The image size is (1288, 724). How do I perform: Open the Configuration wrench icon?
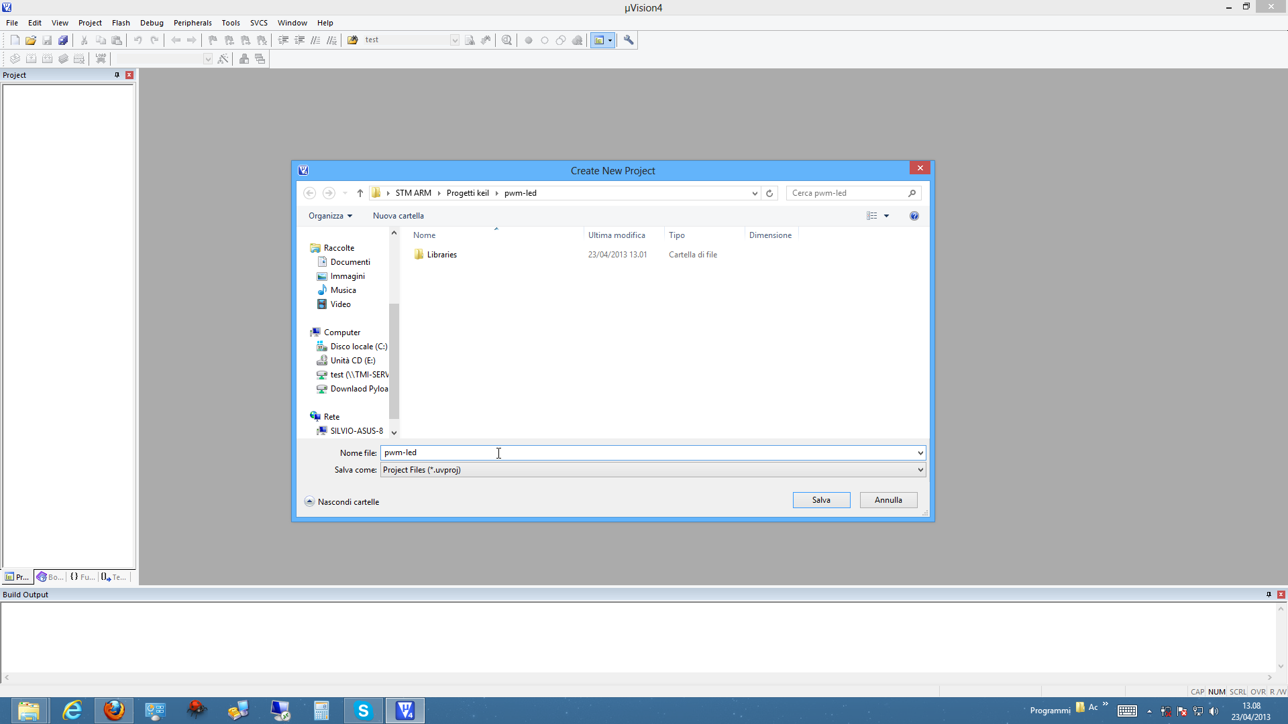pos(629,40)
